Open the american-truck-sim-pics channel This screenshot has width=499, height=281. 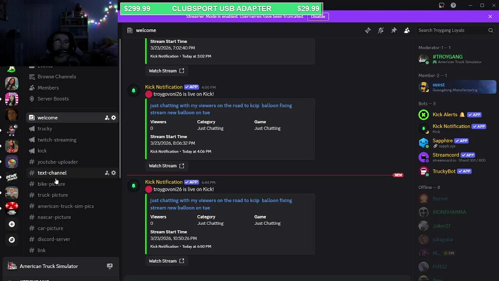71,206
